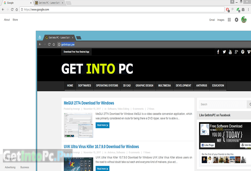The image size is (251, 171).
Task: Click 0 comments under MeGUI post
Action: pyautogui.click(x=138, y=109)
